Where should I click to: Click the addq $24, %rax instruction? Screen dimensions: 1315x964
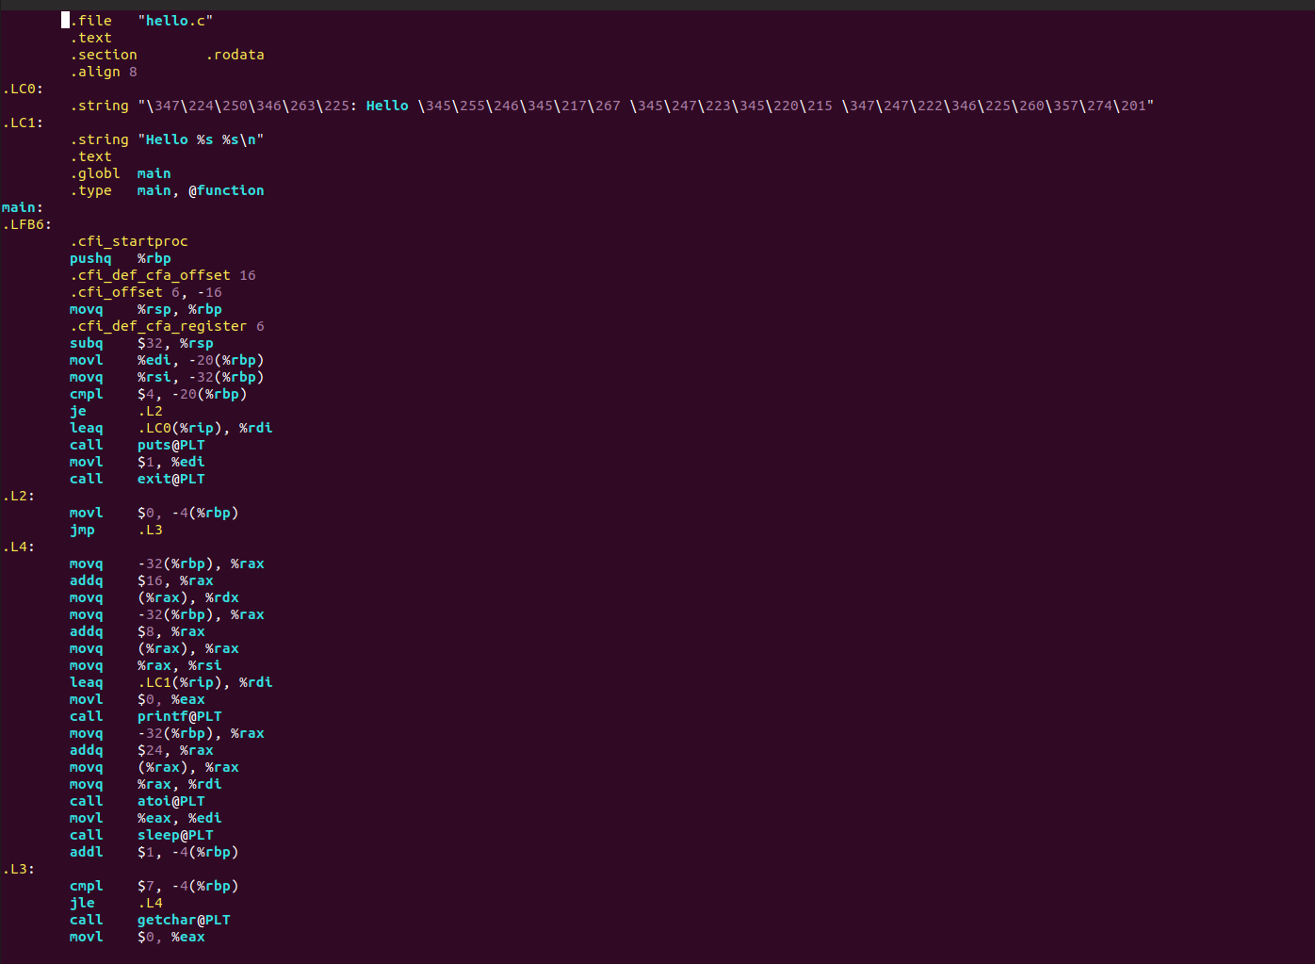pos(141,750)
